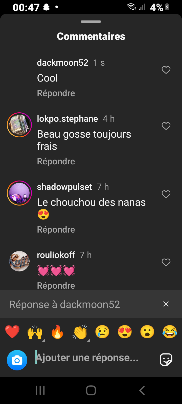Insert heart-eyes emoji quick reaction
Image resolution: width=182 pixels, height=404 pixels.
[125, 332]
